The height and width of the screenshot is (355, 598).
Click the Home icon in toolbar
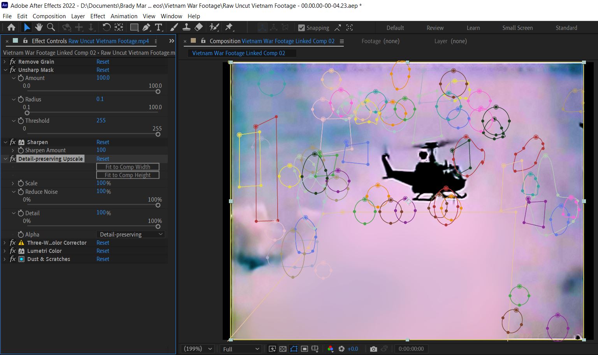pyautogui.click(x=11, y=27)
